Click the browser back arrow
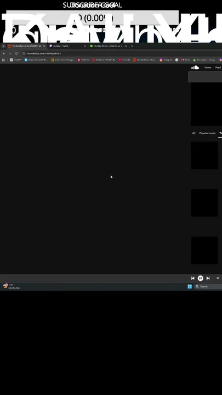The image size is (222, 395). click(4, 53)
